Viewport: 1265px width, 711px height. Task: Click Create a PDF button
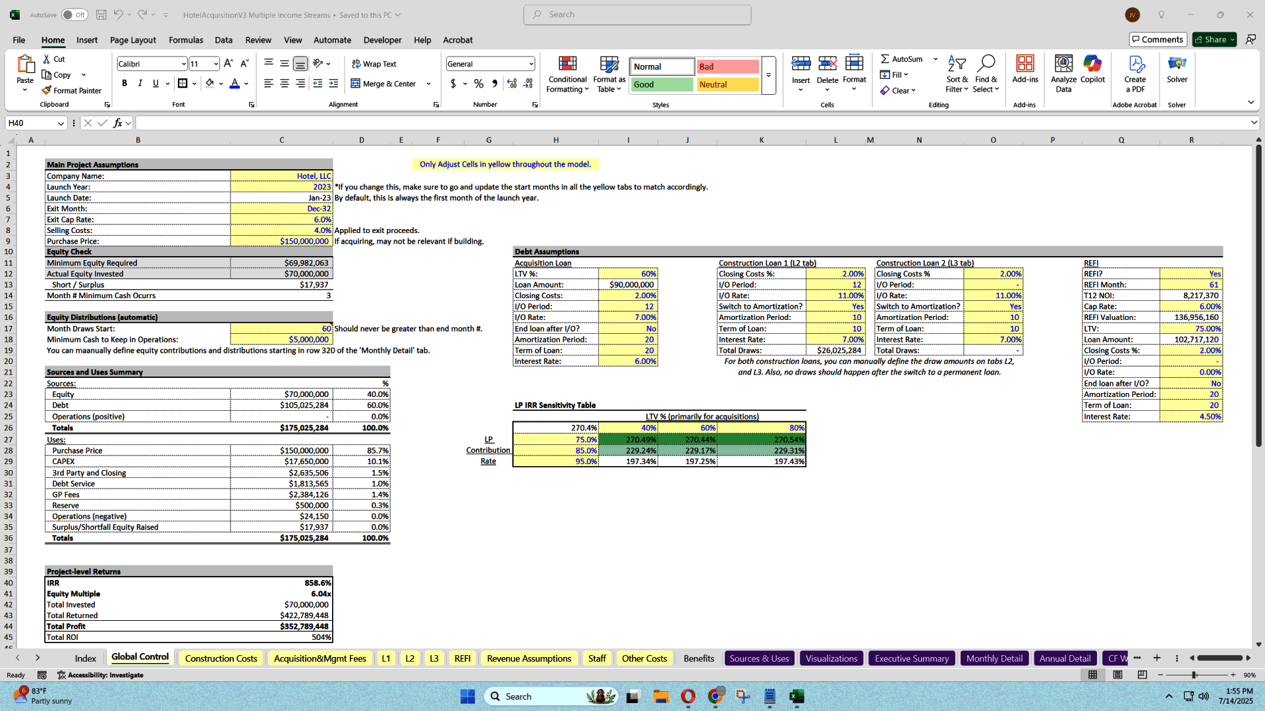(x=1135, y=73)
